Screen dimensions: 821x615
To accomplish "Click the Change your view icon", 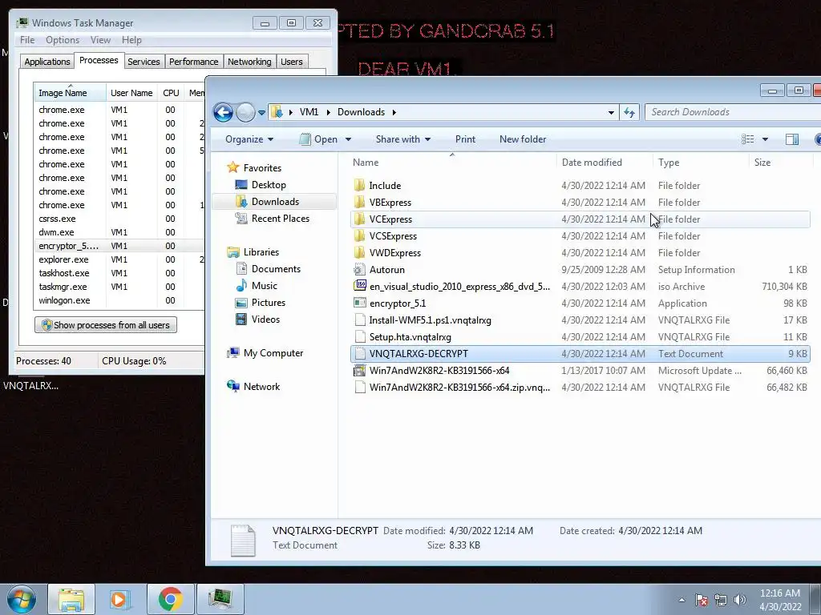I will click(748, 139).
